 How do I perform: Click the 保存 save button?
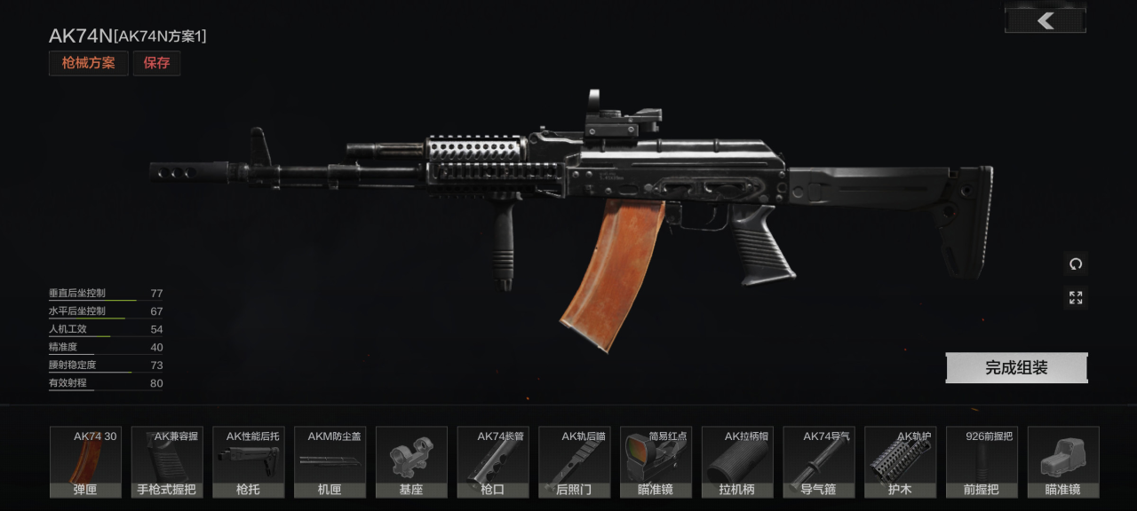click(x=157, y=63)
